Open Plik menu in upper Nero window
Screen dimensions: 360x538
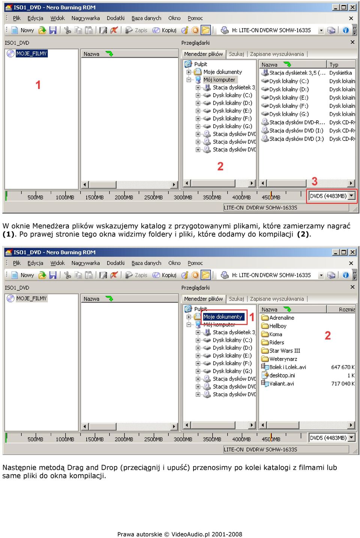[17, 18]
